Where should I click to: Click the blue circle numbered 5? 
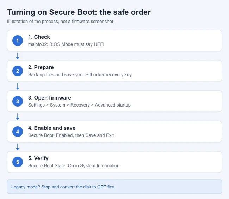click(x=18, y=162)
